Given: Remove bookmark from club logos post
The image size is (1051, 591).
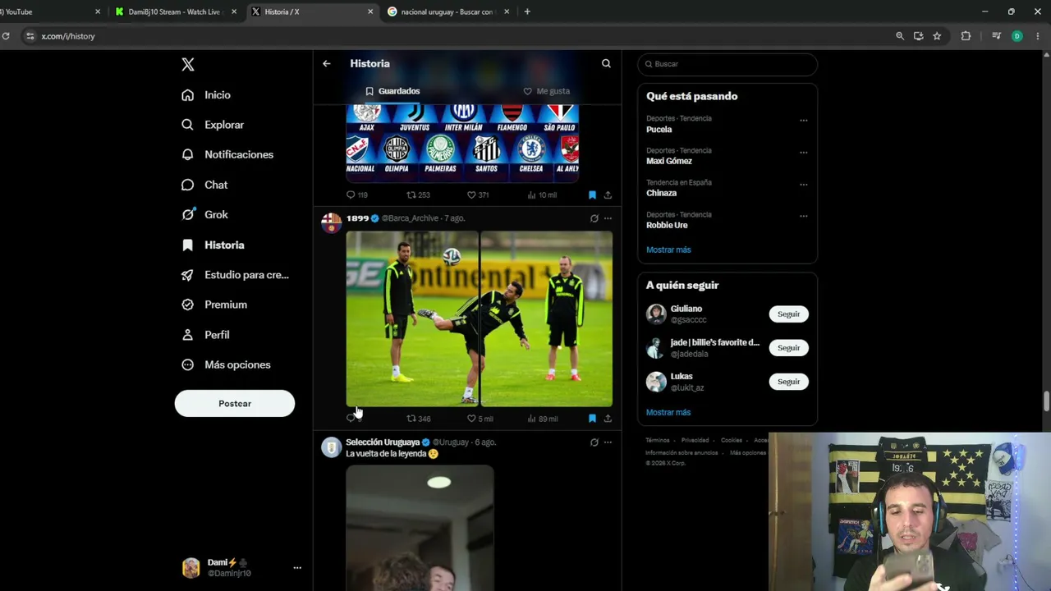Looking at the screenshot, I should (x=592, y=195).
